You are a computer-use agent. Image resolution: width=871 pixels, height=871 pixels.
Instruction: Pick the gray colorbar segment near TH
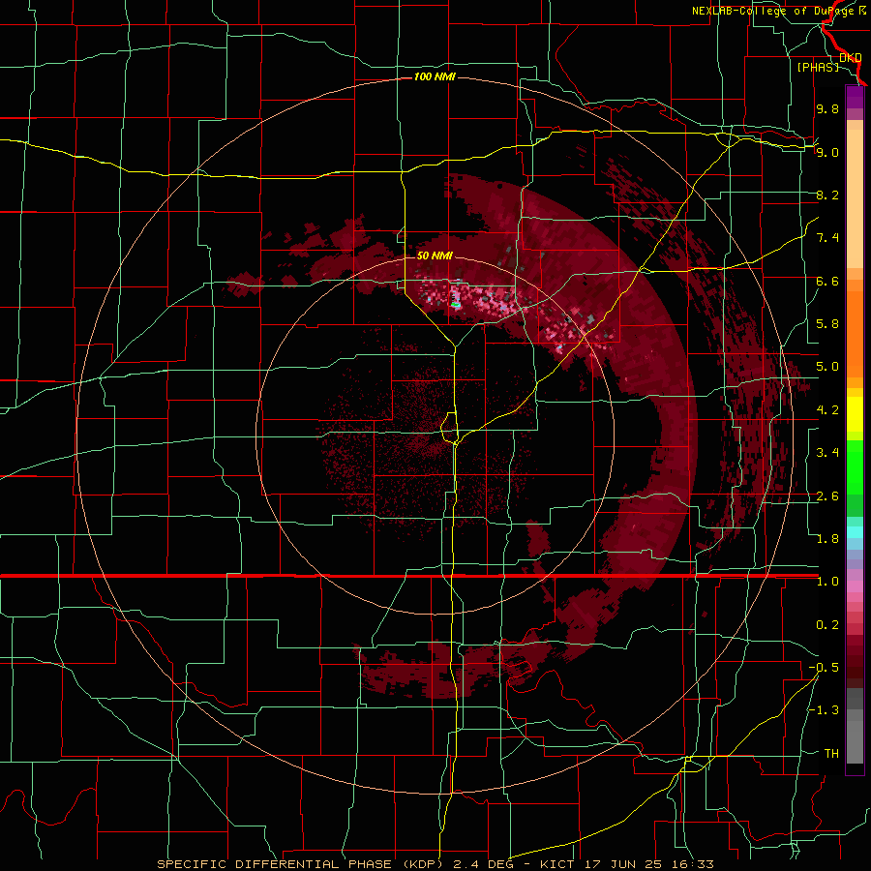(x=855, y=744)
